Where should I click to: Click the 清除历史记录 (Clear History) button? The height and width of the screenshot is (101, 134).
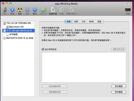(x=119, y=49)
